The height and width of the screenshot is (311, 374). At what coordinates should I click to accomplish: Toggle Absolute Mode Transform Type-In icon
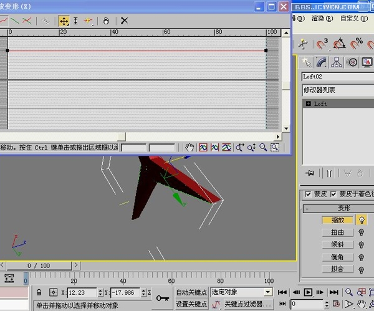click(x=53, y=292)
